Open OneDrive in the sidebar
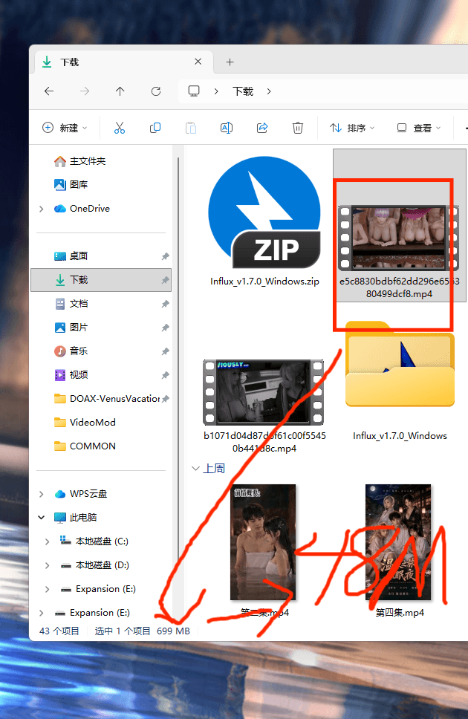The image size is (468, 719). click(89, 208)
